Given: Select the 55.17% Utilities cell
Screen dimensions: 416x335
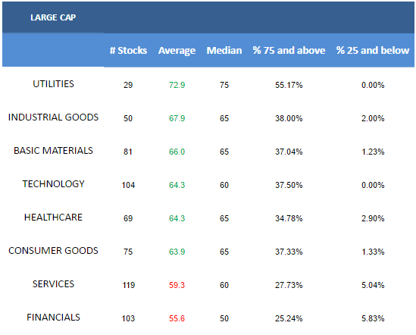Looking at the screenshot, I should (289, 85).
